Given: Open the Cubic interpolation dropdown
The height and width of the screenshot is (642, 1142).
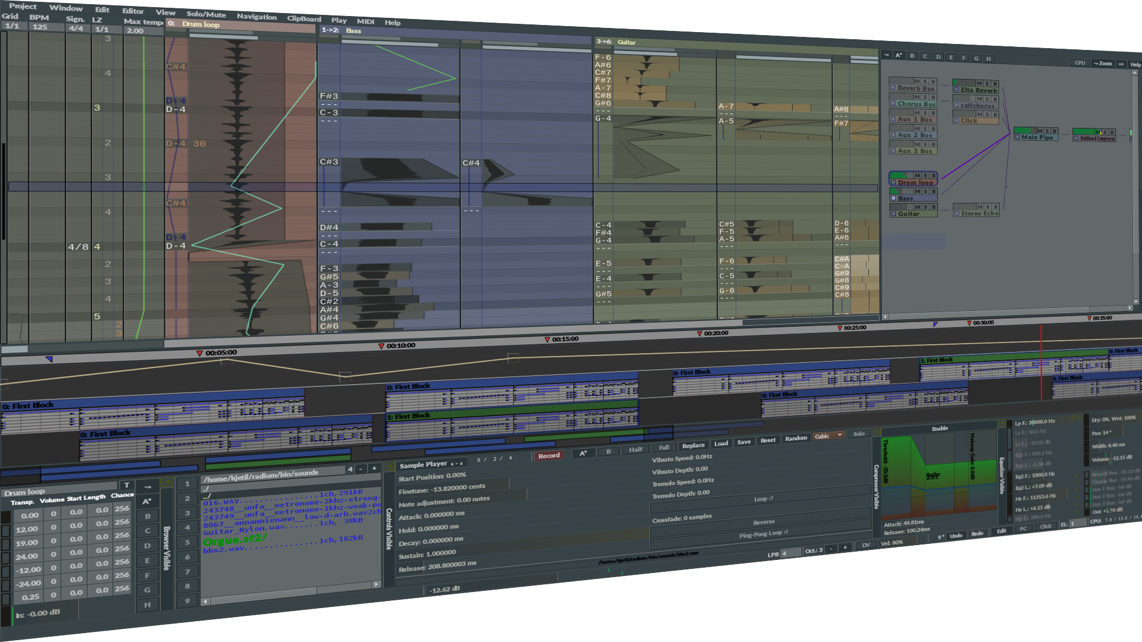Looking at the screenshot, I should pos(829,436).
